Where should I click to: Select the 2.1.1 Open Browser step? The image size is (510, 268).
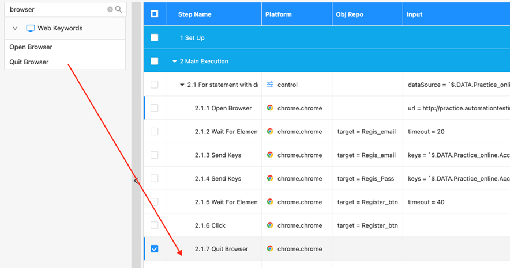tap(223, 108)
